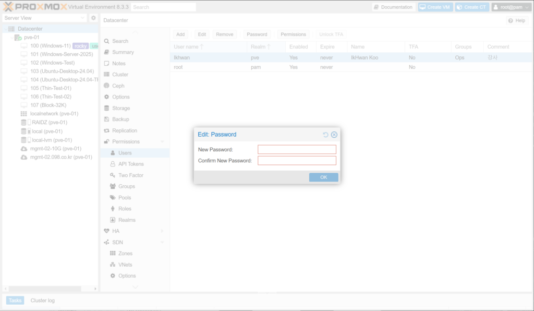
Task: Select the Tasks tab
Action: point(15,301)
